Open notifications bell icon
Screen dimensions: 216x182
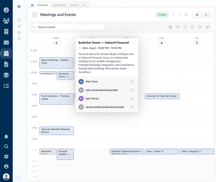coord(6,136)
